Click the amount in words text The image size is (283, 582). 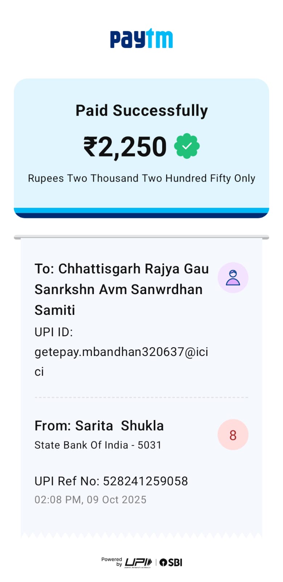point(141,178)
